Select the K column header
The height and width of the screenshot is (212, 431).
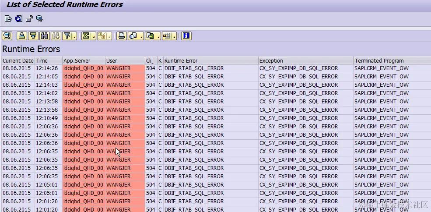pos(160,60)
